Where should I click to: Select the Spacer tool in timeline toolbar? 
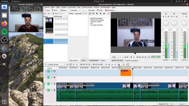[x=77, y=64]
